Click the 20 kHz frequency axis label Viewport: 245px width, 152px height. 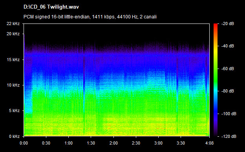pyautogui.click(x=13, y=34)
